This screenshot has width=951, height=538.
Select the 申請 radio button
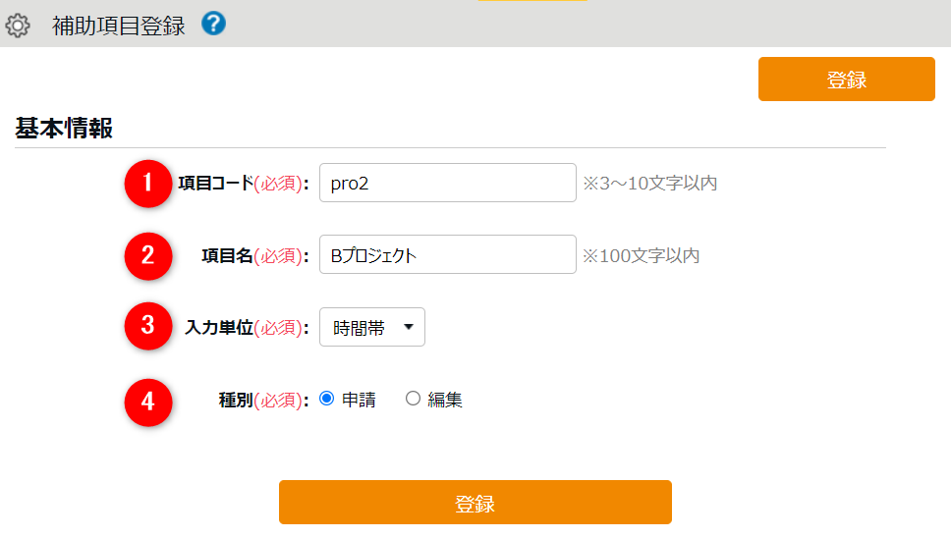pos(328,399)
